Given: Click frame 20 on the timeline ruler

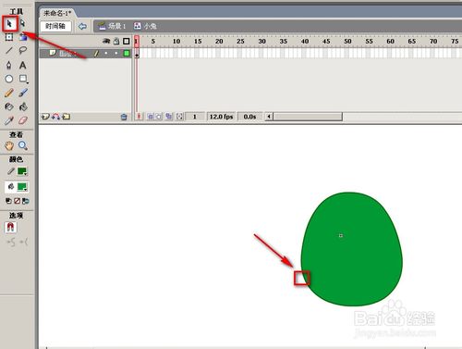Looking at the screenshot, I should (x=219, y=41).
